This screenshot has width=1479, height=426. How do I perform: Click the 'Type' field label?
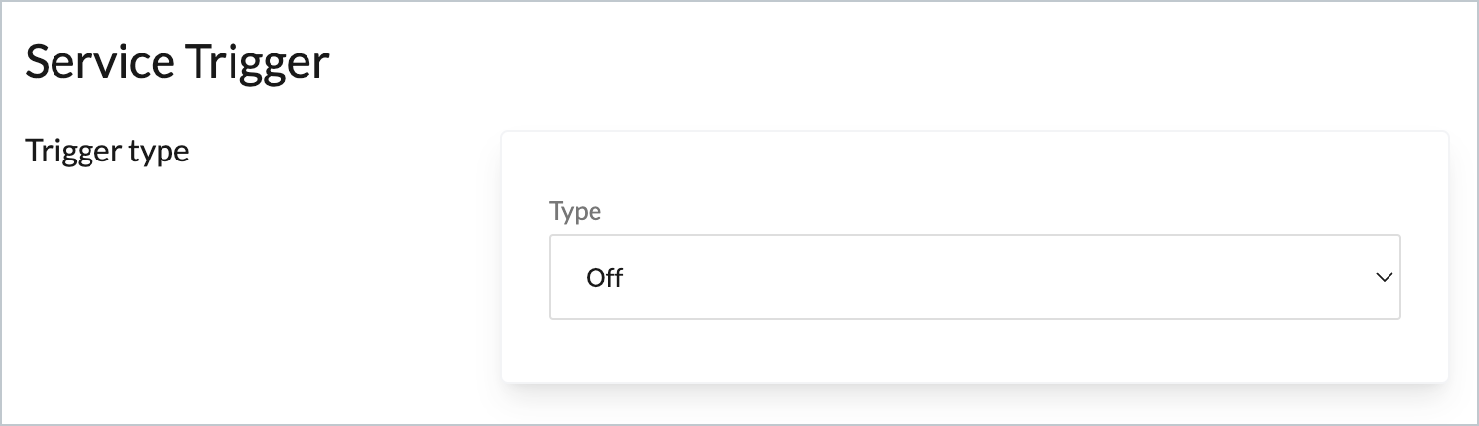(x=575, y=211)
